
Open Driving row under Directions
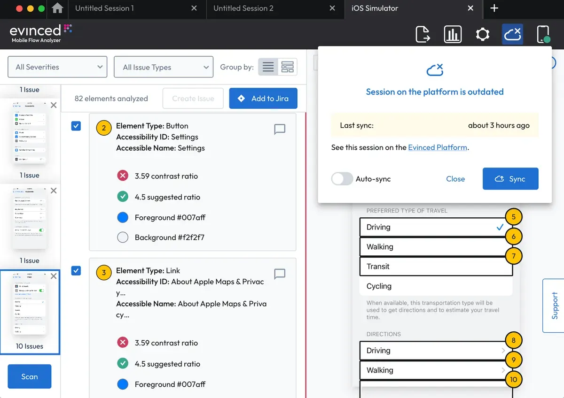click(x=436, y=351)
